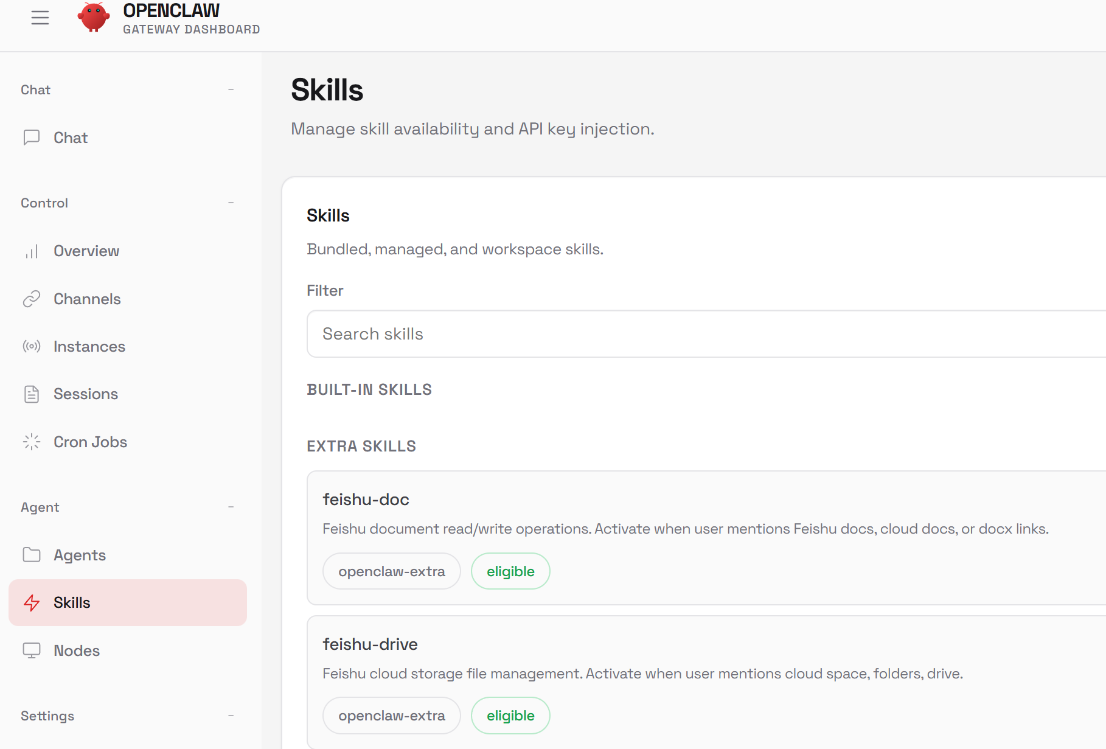The width and height of the screenshot is (1106, 749).
Task: Click the hamburger menu icon
Action: pos(40,18)
